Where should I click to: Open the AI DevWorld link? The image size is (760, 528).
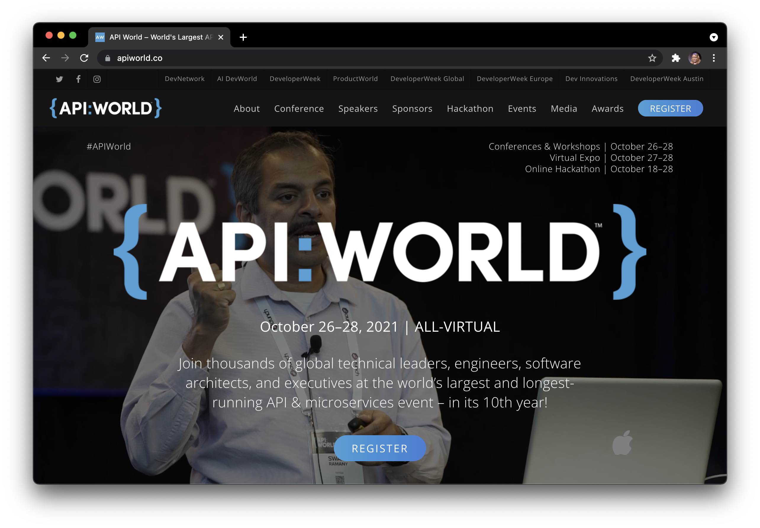click(237, 79)
